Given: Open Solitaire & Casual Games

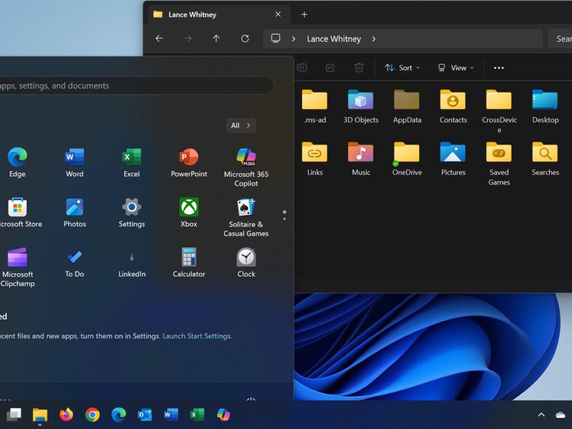Looking at the screenshot, I should [246, 217].
